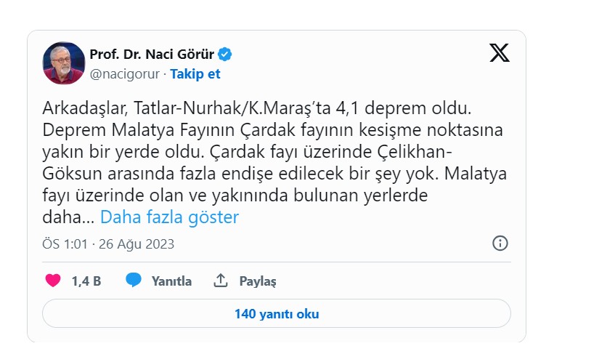Viewport: 615px width, 346px height.
Task: Click the tweet's first line starting Arkadaşlar
Action: pyautogui.click(x=258, y=110)
